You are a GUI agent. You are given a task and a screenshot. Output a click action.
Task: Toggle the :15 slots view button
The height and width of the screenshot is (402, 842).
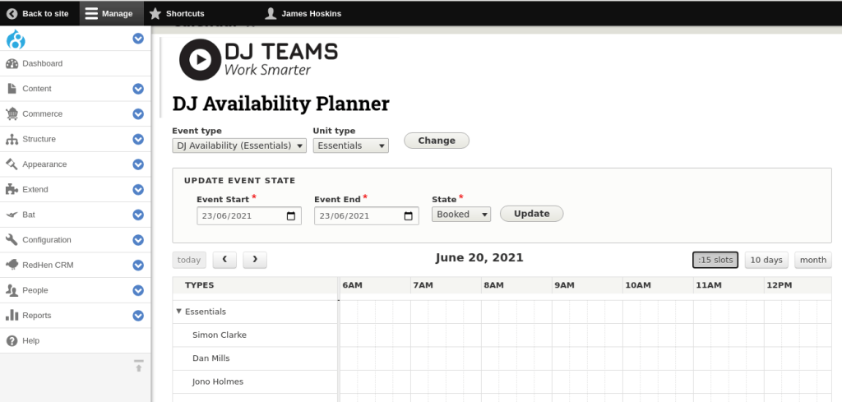pyautogui.click(x=715, y=260)
